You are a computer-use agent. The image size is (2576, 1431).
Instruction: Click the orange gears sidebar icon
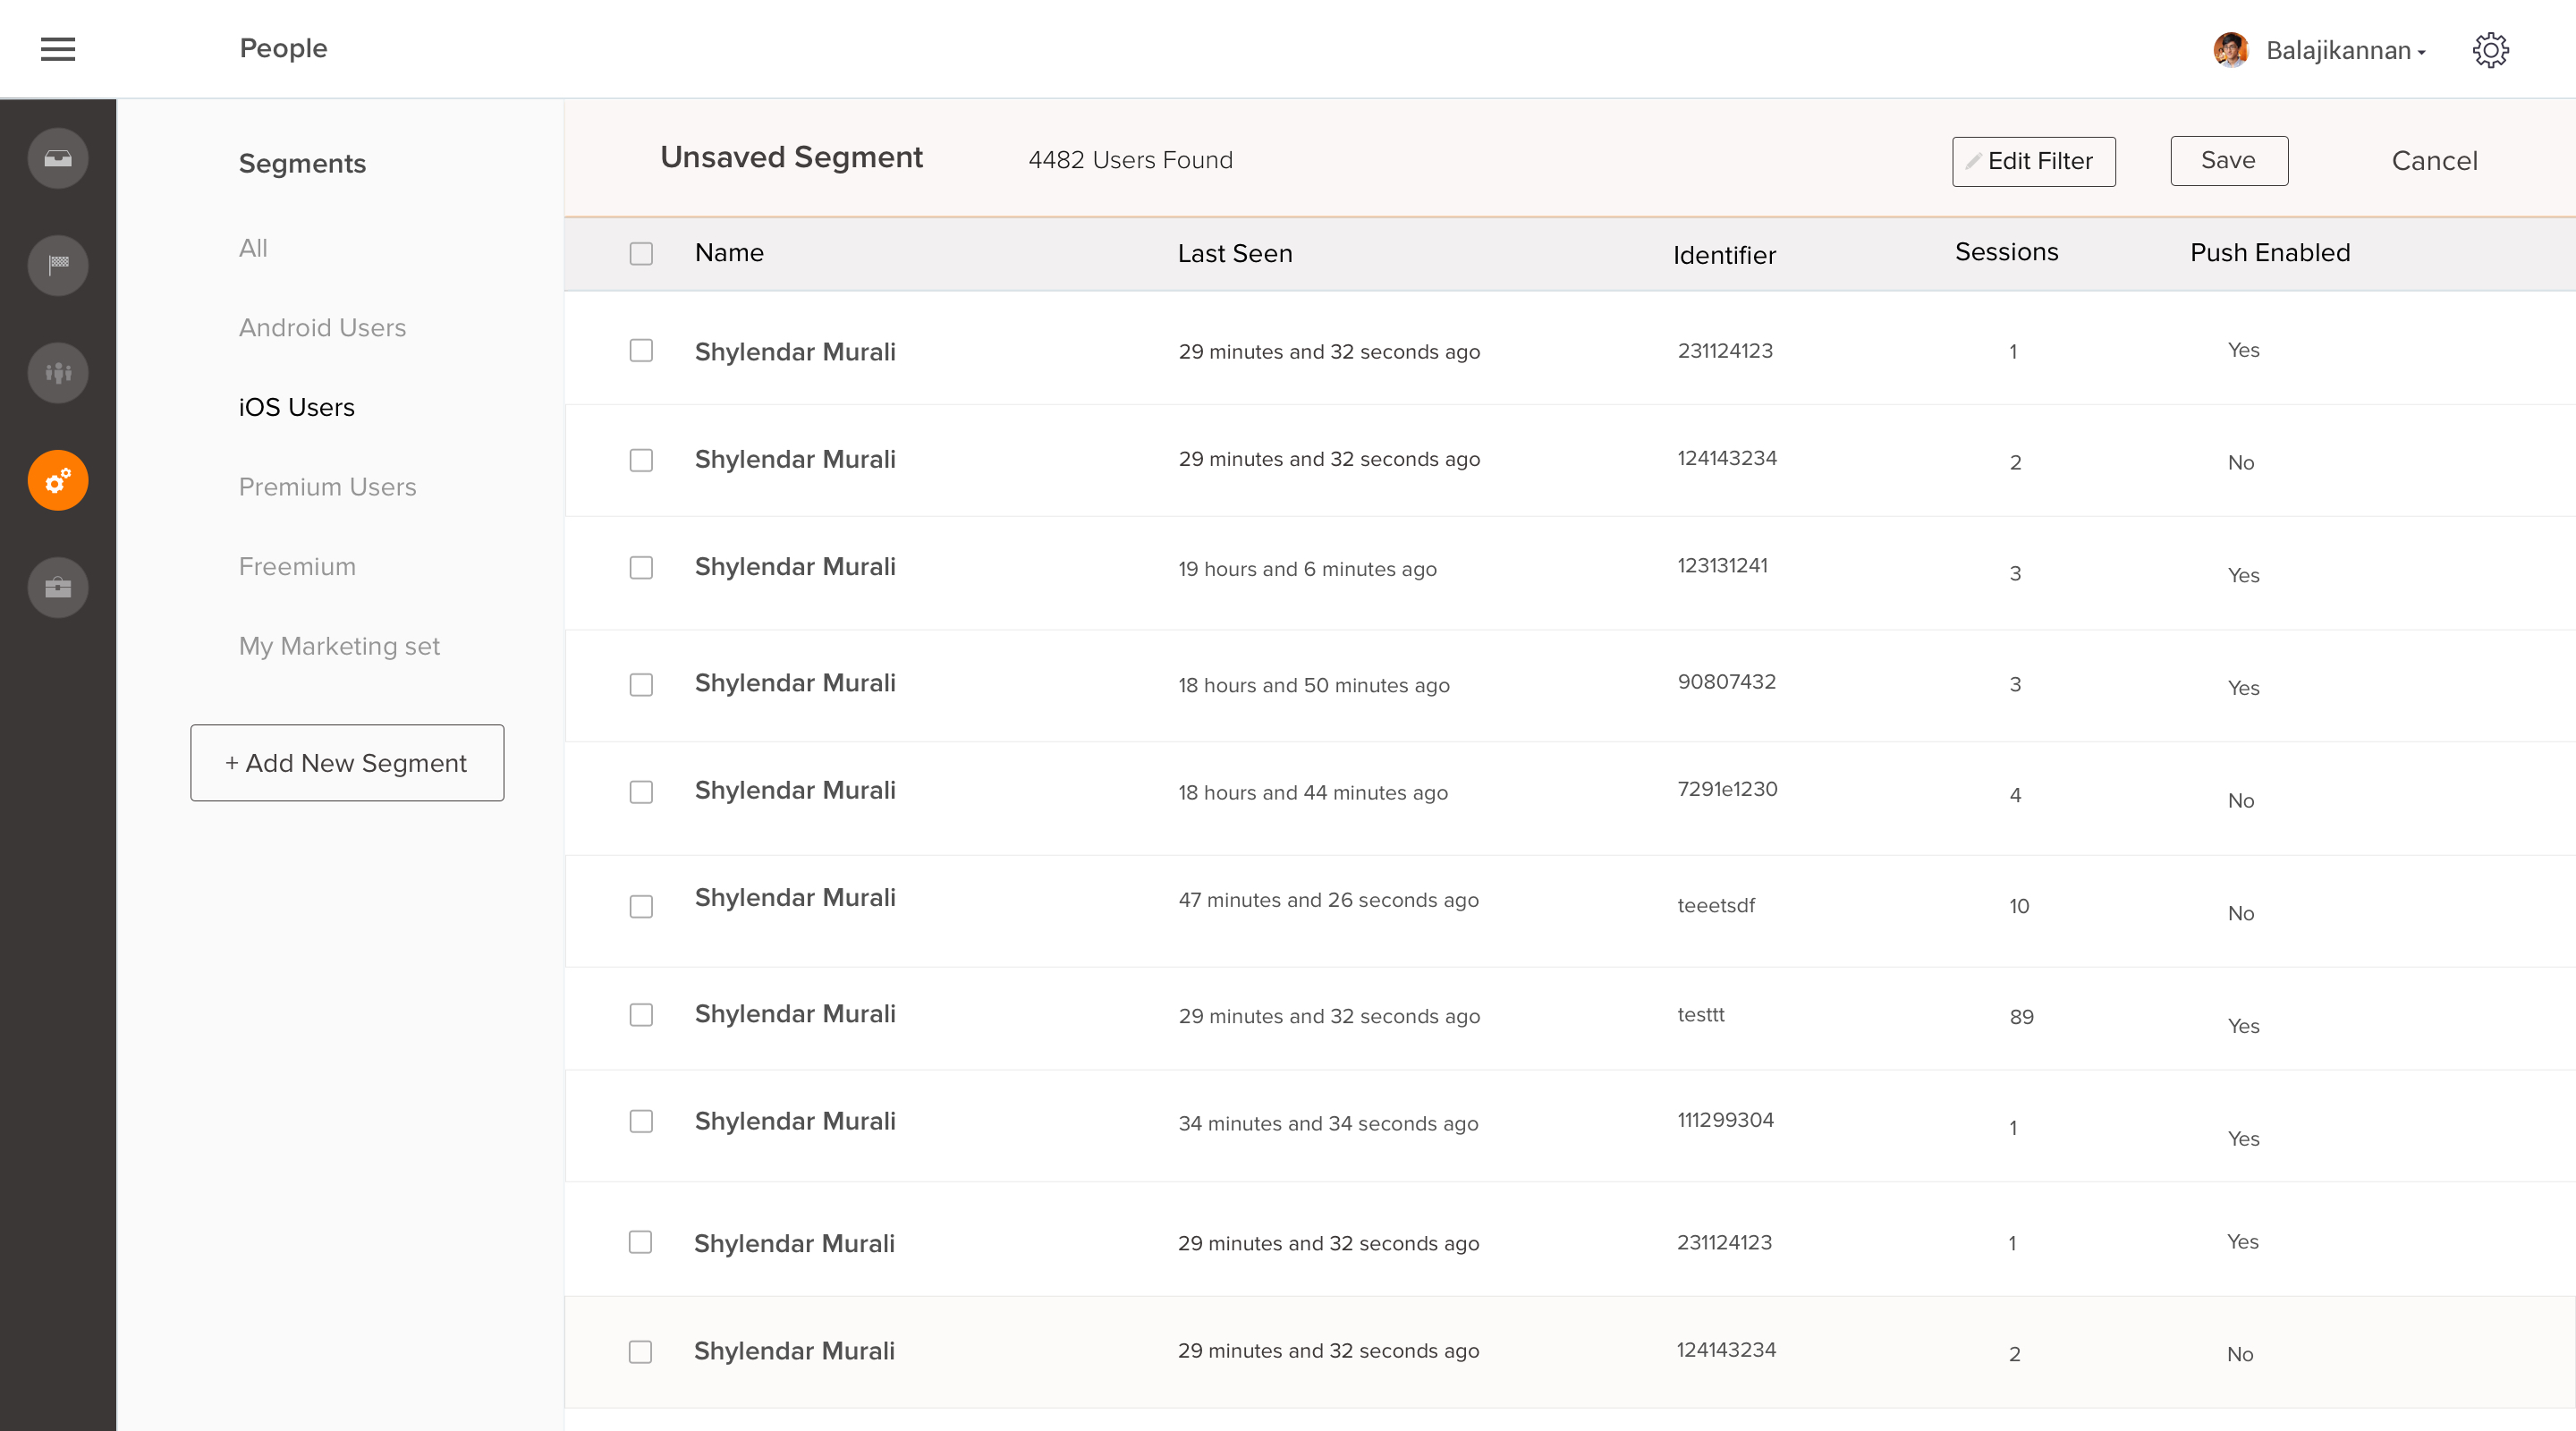pyautogui.click(x=58, y=480)
